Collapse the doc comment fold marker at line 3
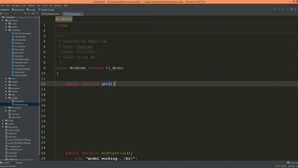Screen dimensions: 298x168 tap(55, 35)
